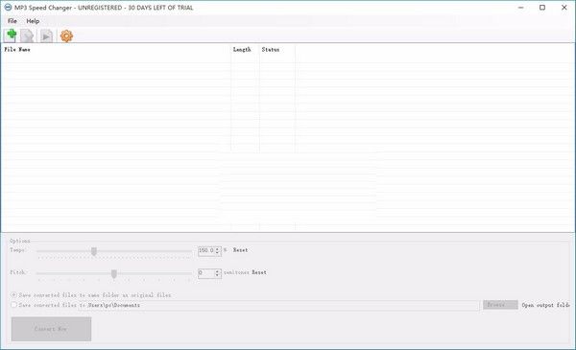Click the output folder path field
The height and width of the screenshot is (350, 576).
pos(278,305)
